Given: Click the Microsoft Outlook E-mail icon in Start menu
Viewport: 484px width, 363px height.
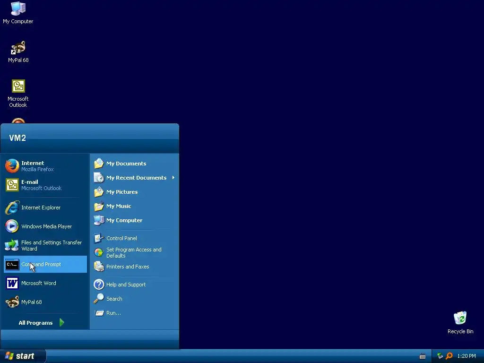Looking at the screenshot, I should [12, 185].
